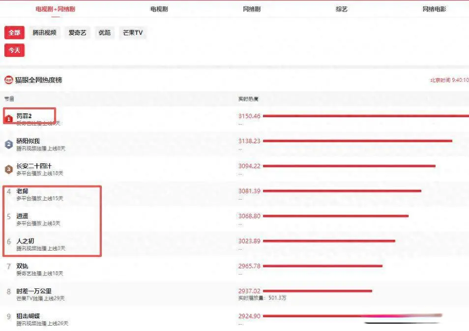Viewport: 469px width, 331px height.
Task: Click heat value 3138.23
Action: 249,141
